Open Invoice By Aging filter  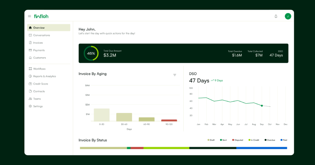pos(175,75)
